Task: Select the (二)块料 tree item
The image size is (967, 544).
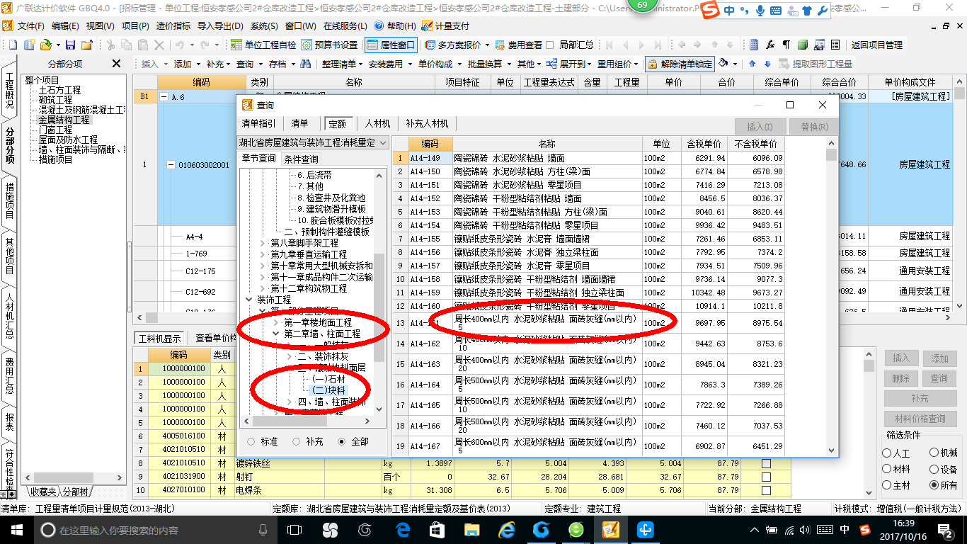Action: coord(329,390)
